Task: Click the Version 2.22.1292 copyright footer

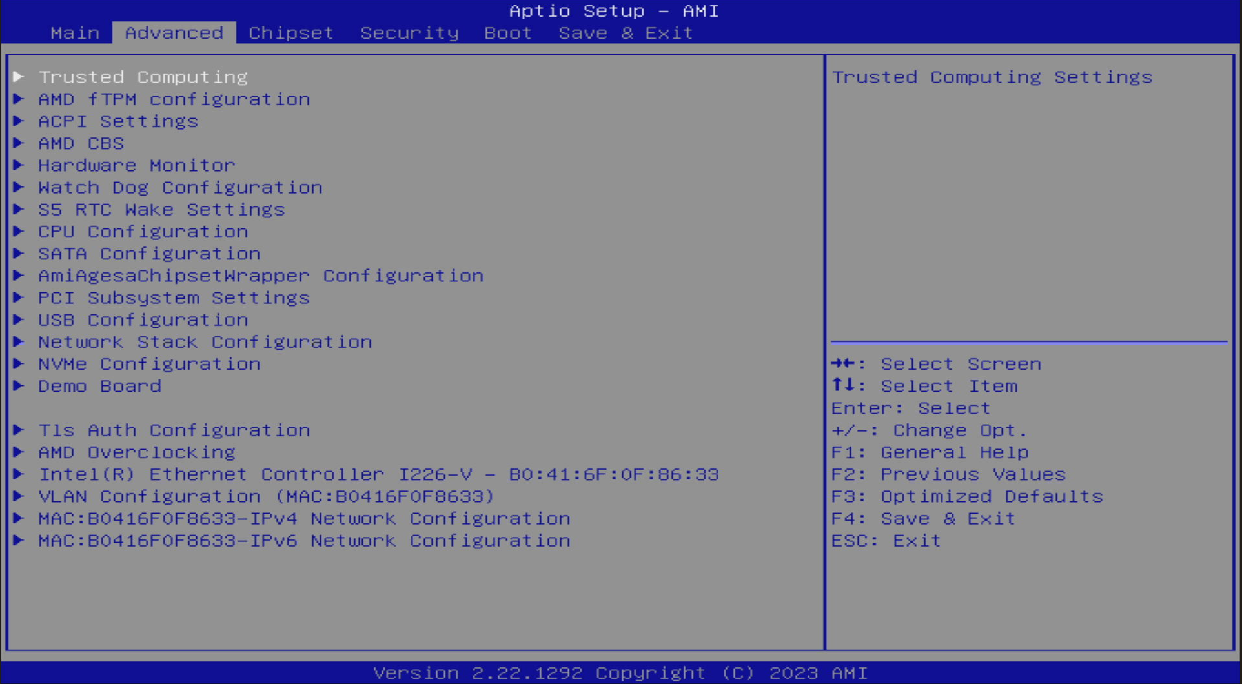Action: [620, 673]
